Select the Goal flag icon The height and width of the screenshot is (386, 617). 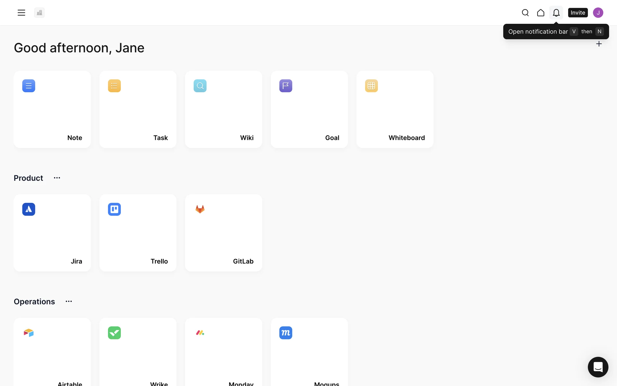(x=286, y=86)
